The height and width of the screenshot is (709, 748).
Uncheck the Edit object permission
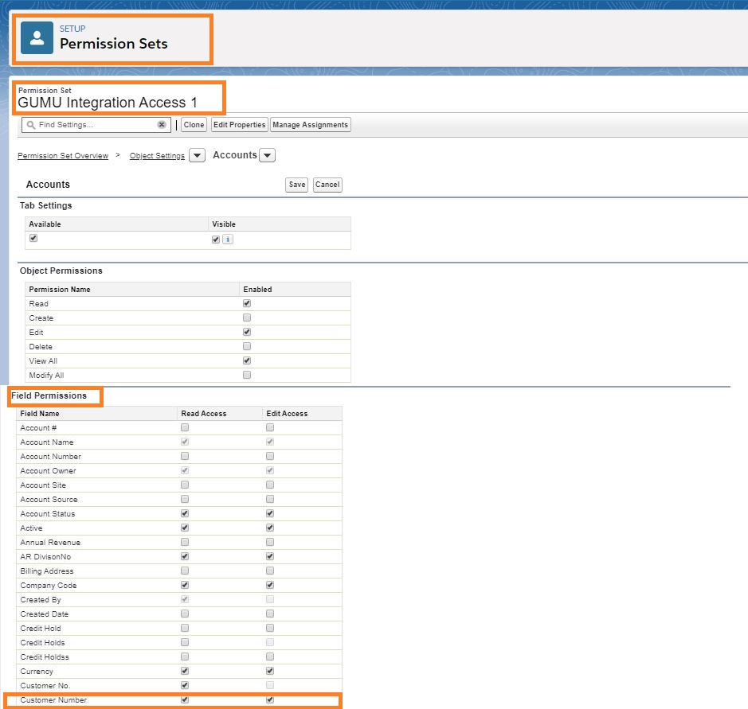point(247,332)
